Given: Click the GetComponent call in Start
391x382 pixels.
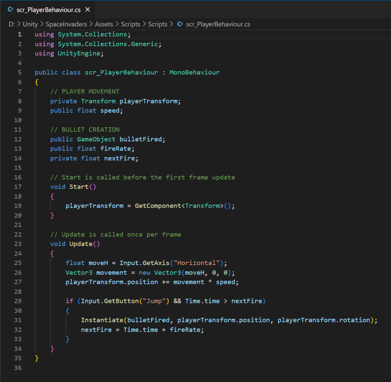Looking at the screenshot, I should [x=158, y=206].
